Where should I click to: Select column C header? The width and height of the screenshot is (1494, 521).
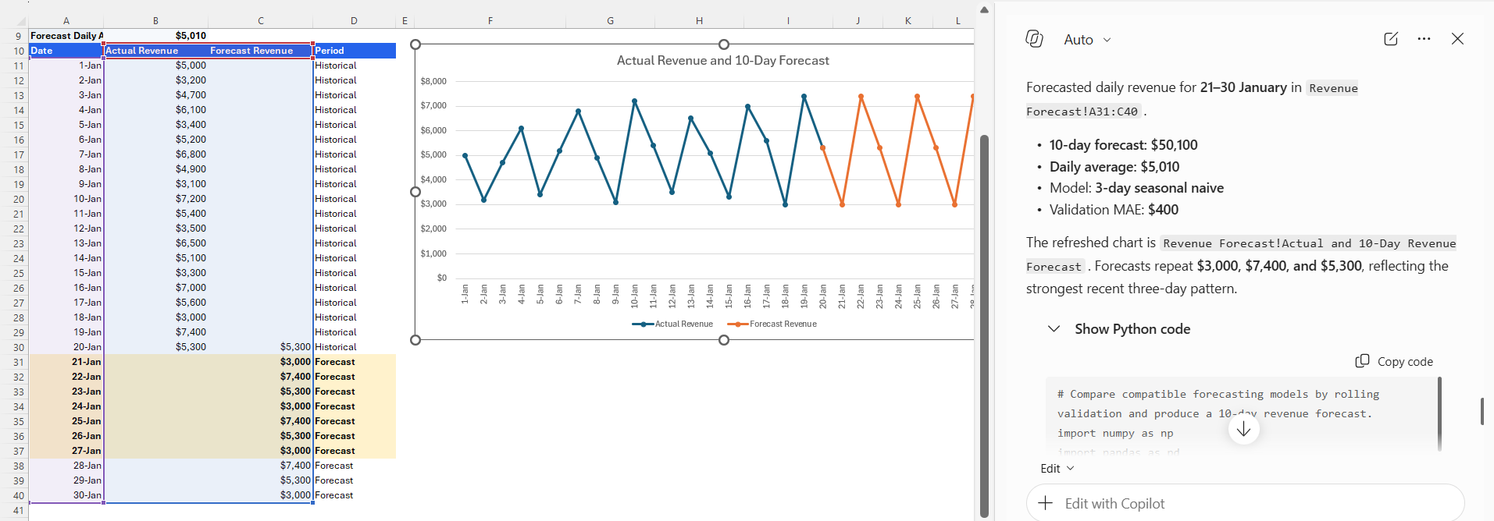261,21
